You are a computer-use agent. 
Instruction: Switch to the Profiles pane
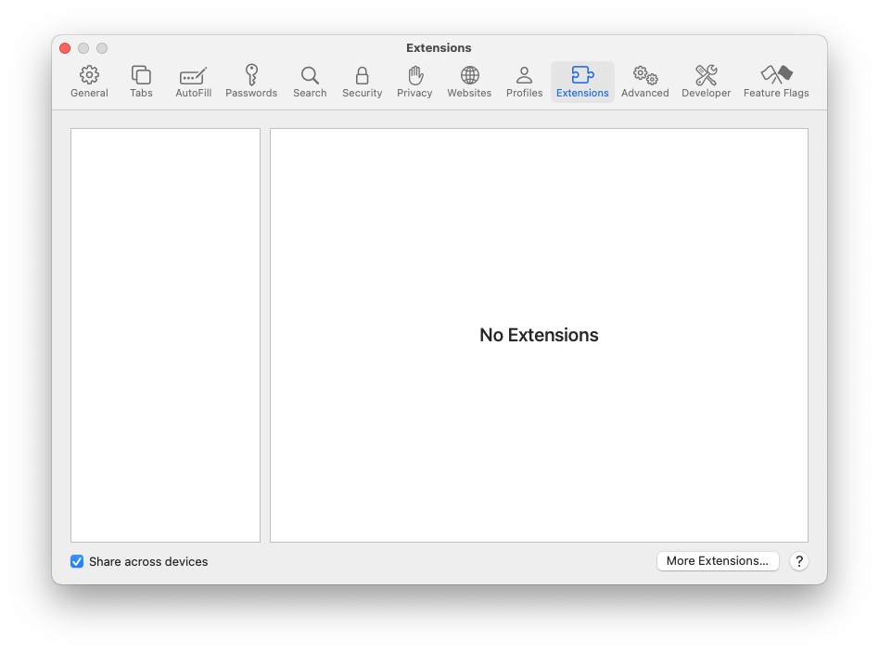click(524, 82)
